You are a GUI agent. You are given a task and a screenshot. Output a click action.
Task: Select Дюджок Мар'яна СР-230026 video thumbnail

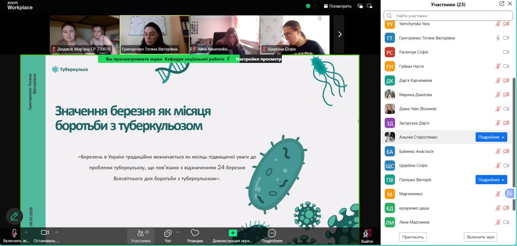click(x=84, y=35)
